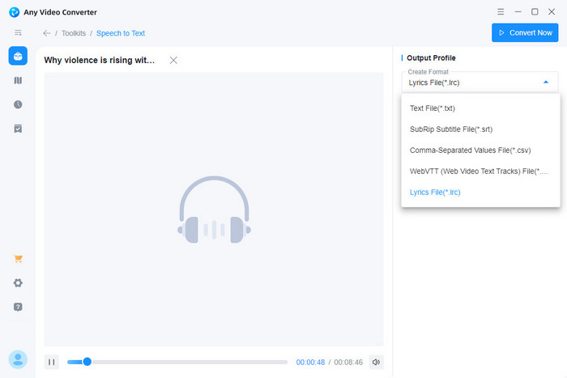
Task: Click the user account avatar
Action: [18, 359]
